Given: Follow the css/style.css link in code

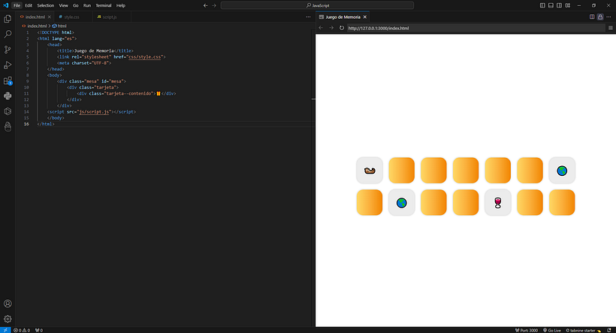Looking at the screenshot, I should pos(144,57).
